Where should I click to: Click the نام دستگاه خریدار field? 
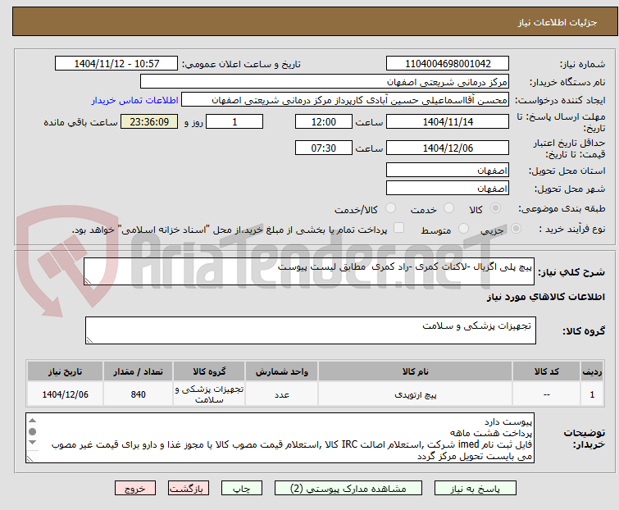325,82
